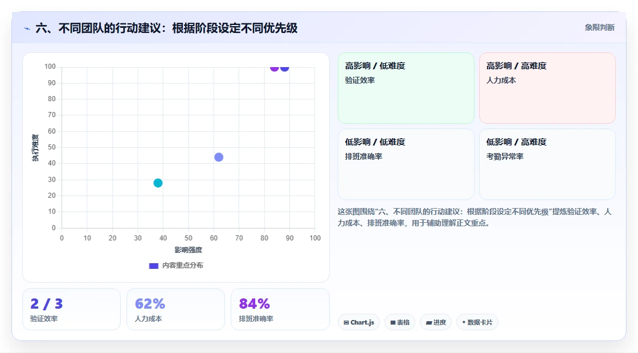This screenshot has width=638, height=353.
Task: Open the 高影响 / 高难度 quadrant card
Action: 547,88
